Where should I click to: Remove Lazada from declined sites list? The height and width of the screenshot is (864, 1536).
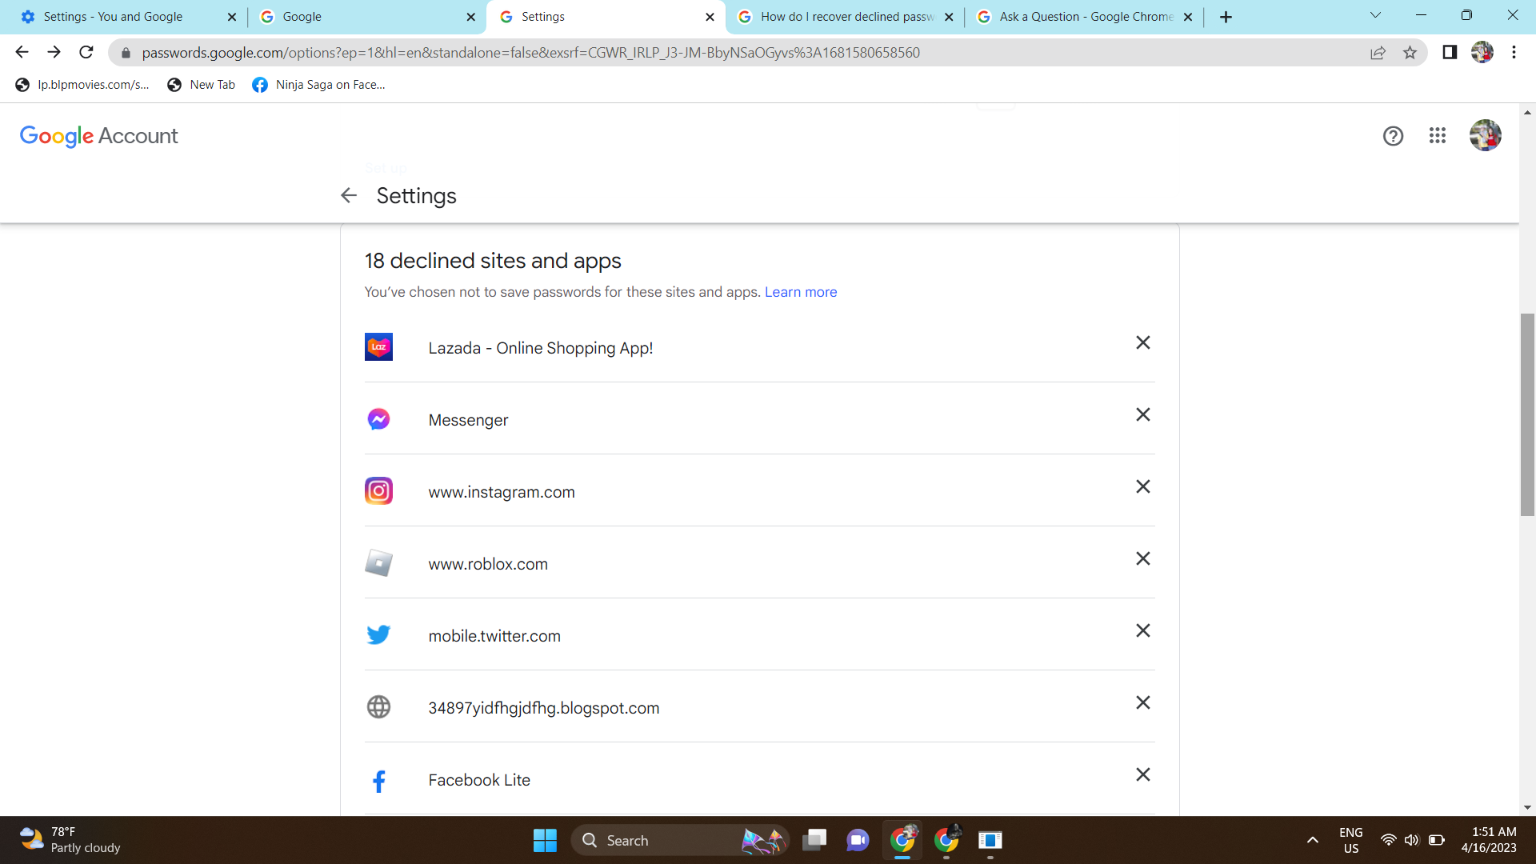(x=1142, y=342)
